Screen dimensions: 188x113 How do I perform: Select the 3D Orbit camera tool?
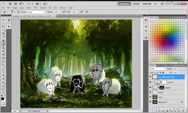[3, 86]
